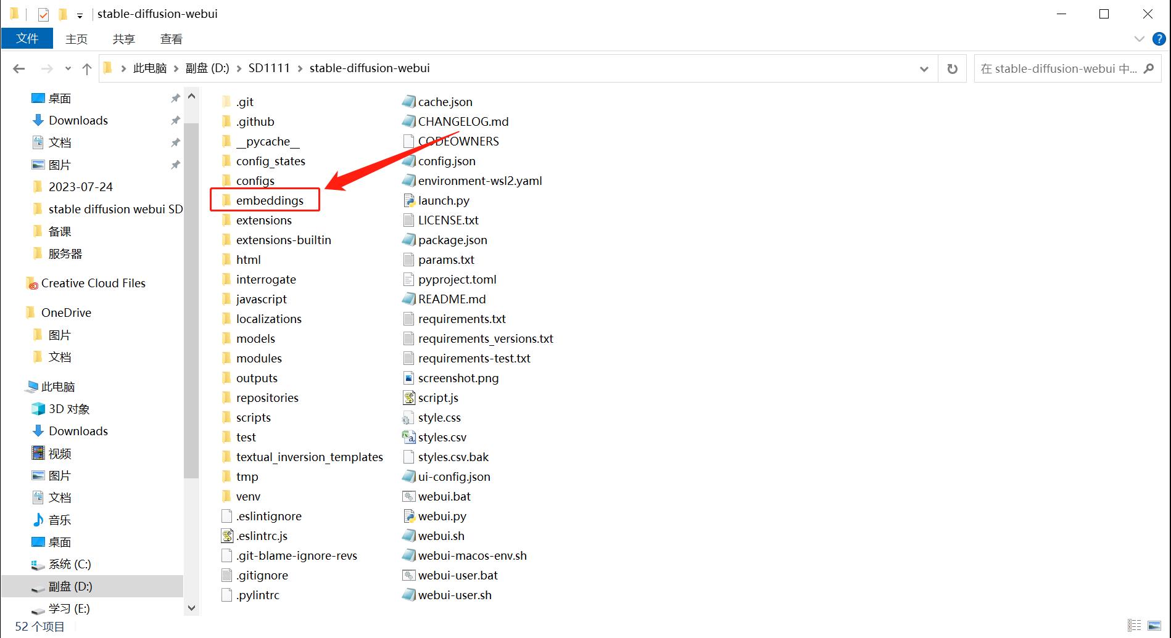Select the config.json file

tap(447, 161)
